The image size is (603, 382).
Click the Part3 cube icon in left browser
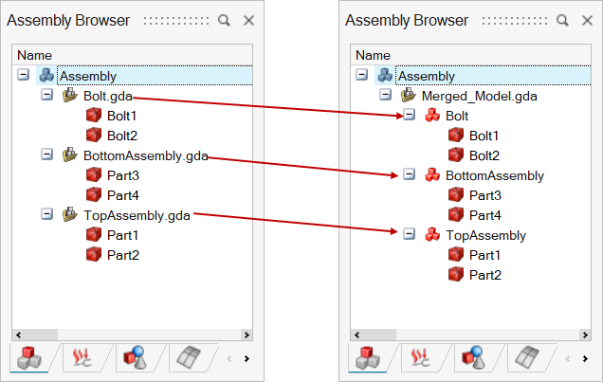tap(94, 174)
